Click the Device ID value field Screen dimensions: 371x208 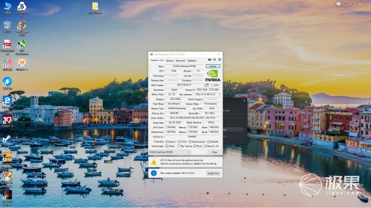(208, 90)
